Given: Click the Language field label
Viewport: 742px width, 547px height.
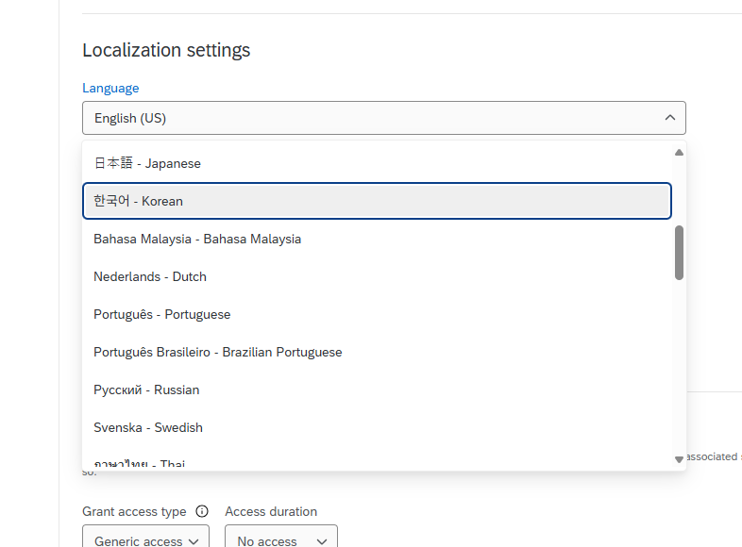Looking at the screenshot, I should click(110, 88).
